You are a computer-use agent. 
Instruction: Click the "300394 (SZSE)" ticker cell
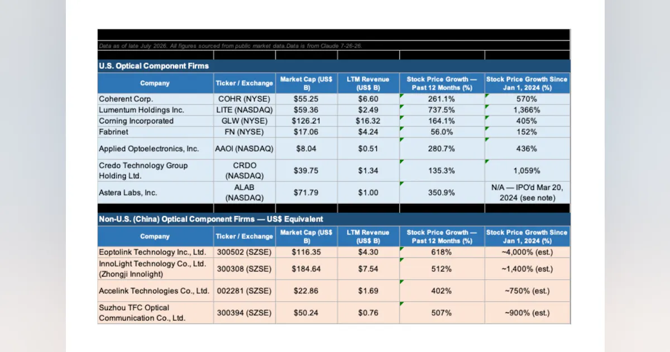[245, 312]
